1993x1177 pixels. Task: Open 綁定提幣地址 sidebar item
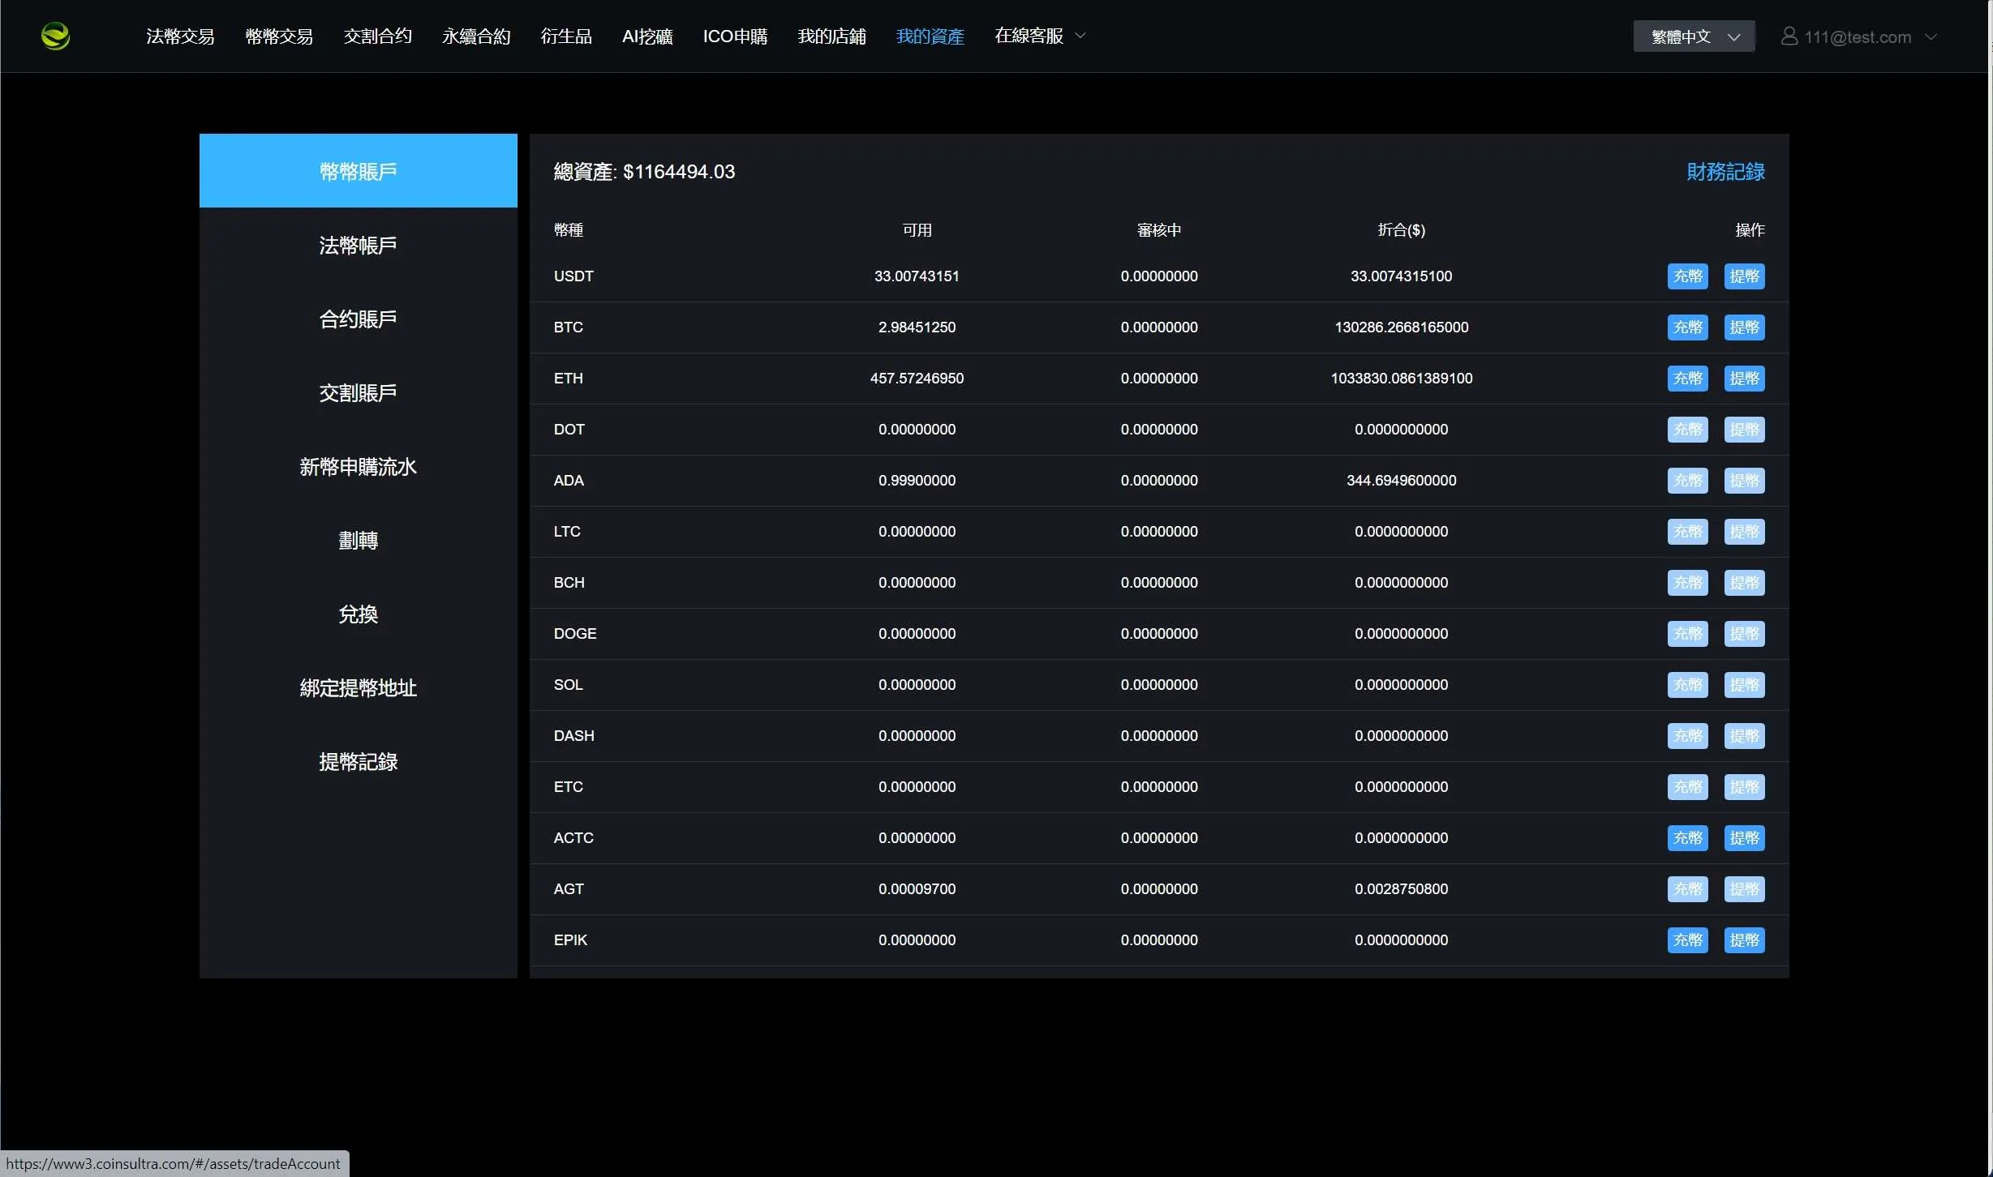(358, 688)
